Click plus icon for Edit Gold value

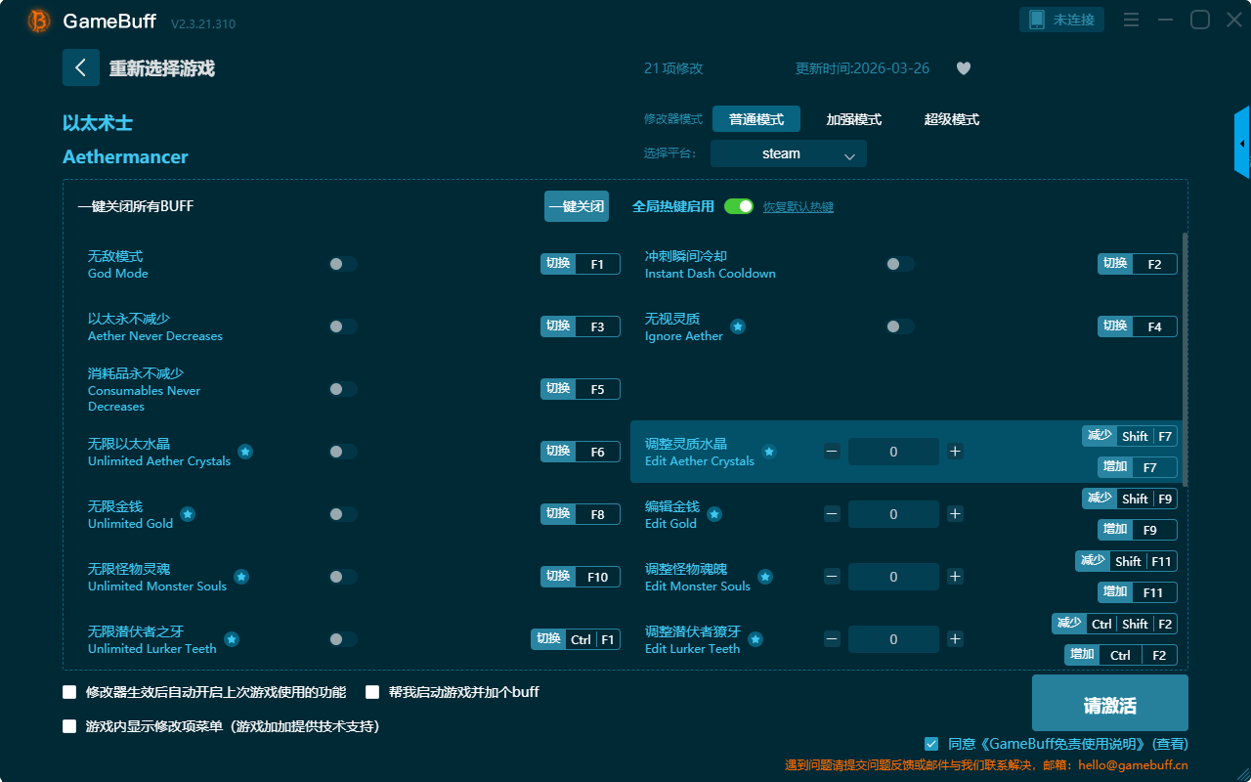(x=955, y=514)
